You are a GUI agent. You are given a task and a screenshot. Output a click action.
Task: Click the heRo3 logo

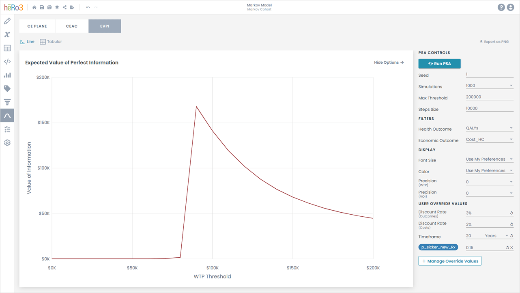[x=14, y=7]
